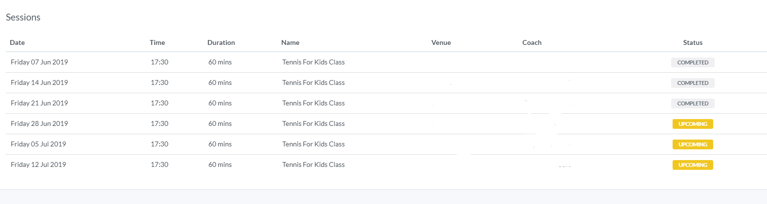
Task: Click UPCOMING badge for 12 Jul session
Action: pyautogui.click(x=693, y=165)
